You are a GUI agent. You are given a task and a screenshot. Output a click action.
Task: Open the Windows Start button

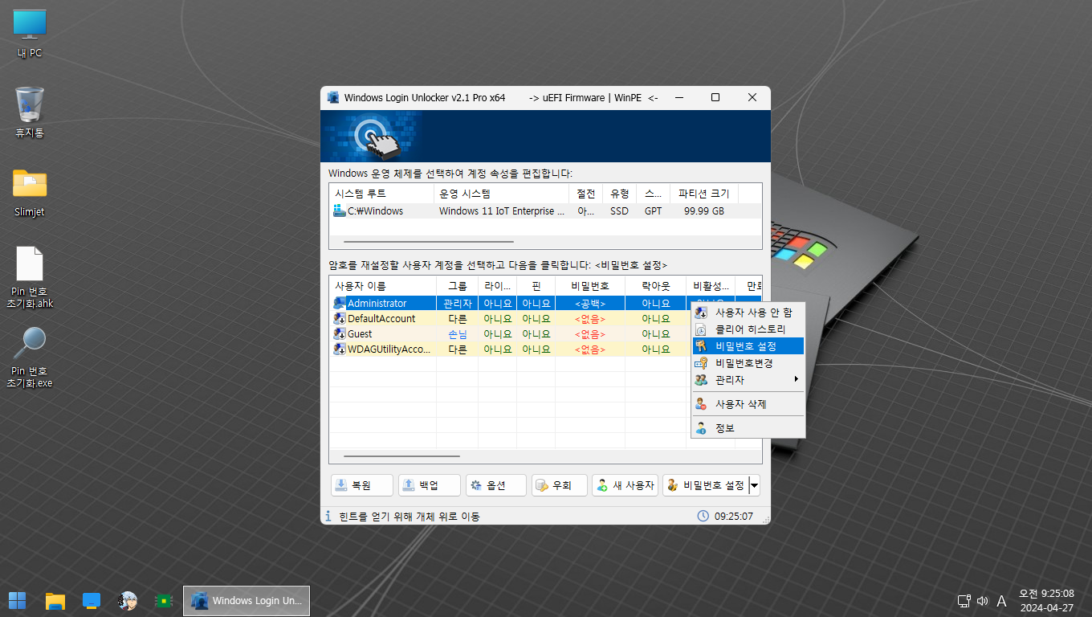[17, 600]
